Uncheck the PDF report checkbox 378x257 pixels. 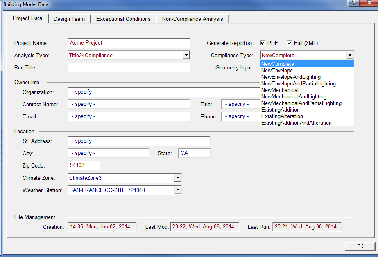tap(263, 43)
